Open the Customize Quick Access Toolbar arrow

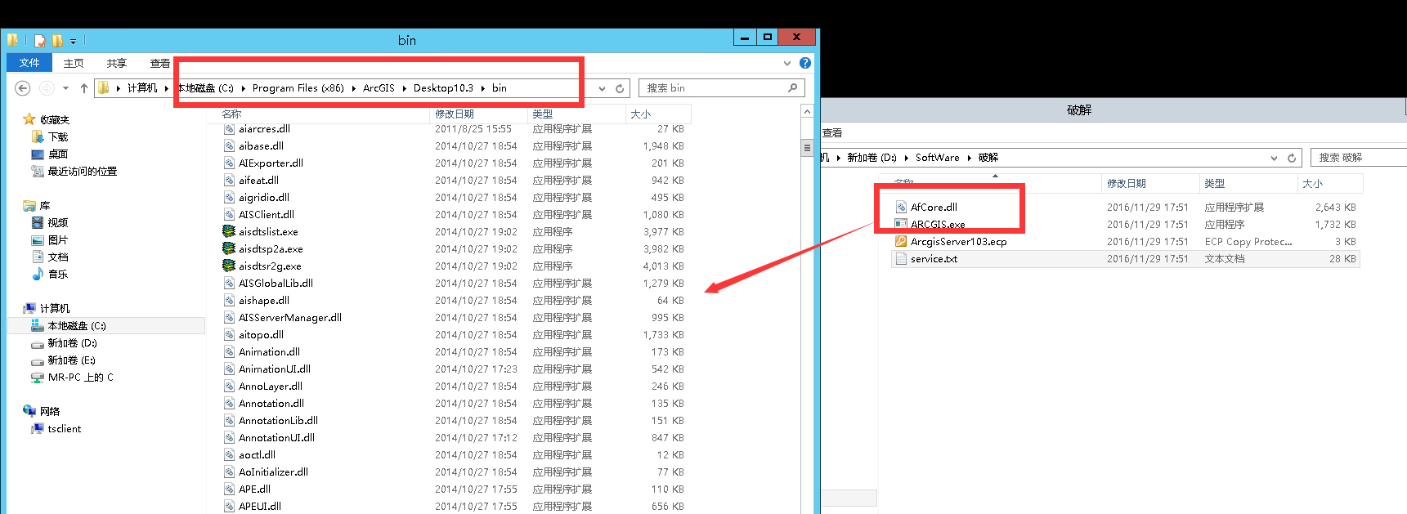73,41
